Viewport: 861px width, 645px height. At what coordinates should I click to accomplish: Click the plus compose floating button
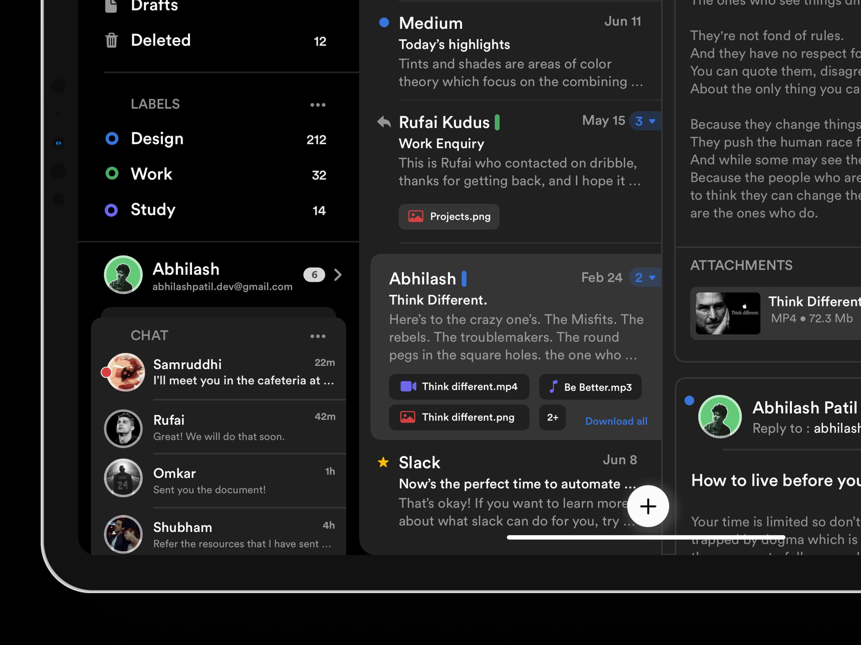(648, 506)
